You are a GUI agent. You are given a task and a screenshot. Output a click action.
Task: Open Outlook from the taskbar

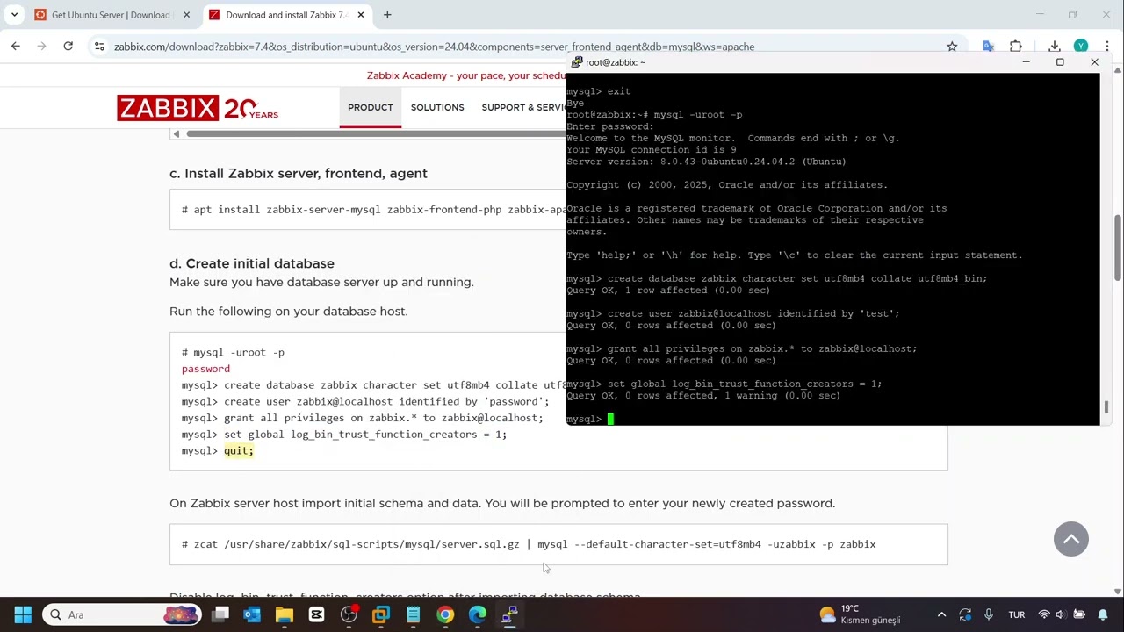click(252, 614)
